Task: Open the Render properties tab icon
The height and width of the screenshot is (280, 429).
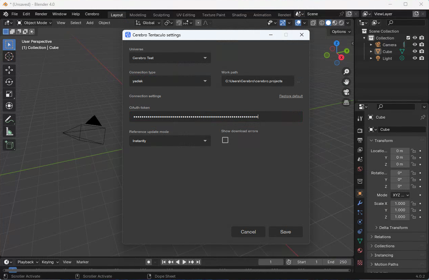Action: coord(360,131)
